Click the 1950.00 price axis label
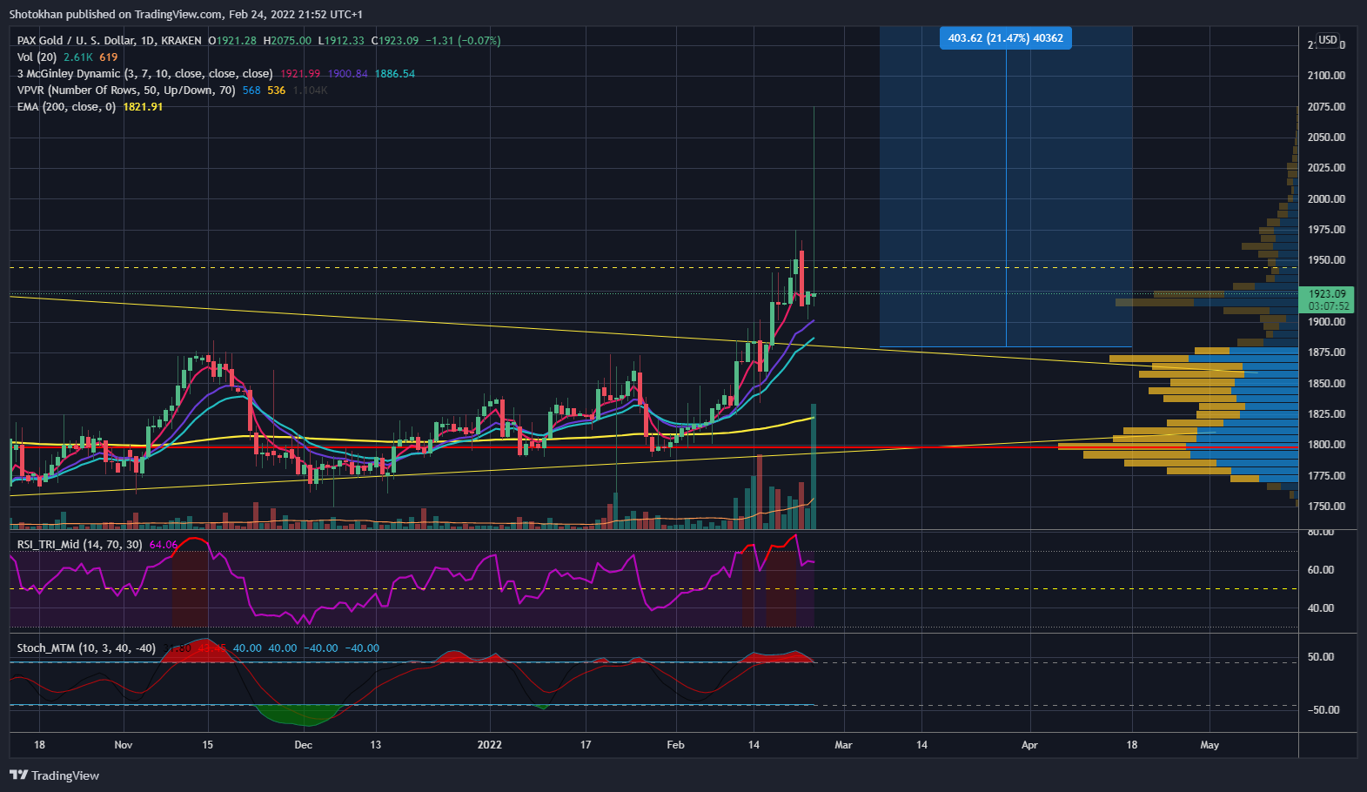The height and width of the screenshot is (792, 1367). click(1326, 260)
